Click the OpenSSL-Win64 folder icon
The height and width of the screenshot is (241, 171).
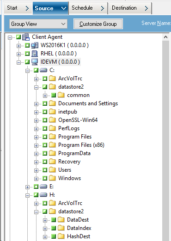[x=52, y=120]
